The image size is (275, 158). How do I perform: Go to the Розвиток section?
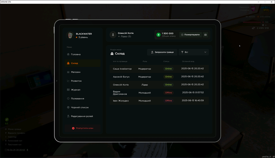[82, 81]
